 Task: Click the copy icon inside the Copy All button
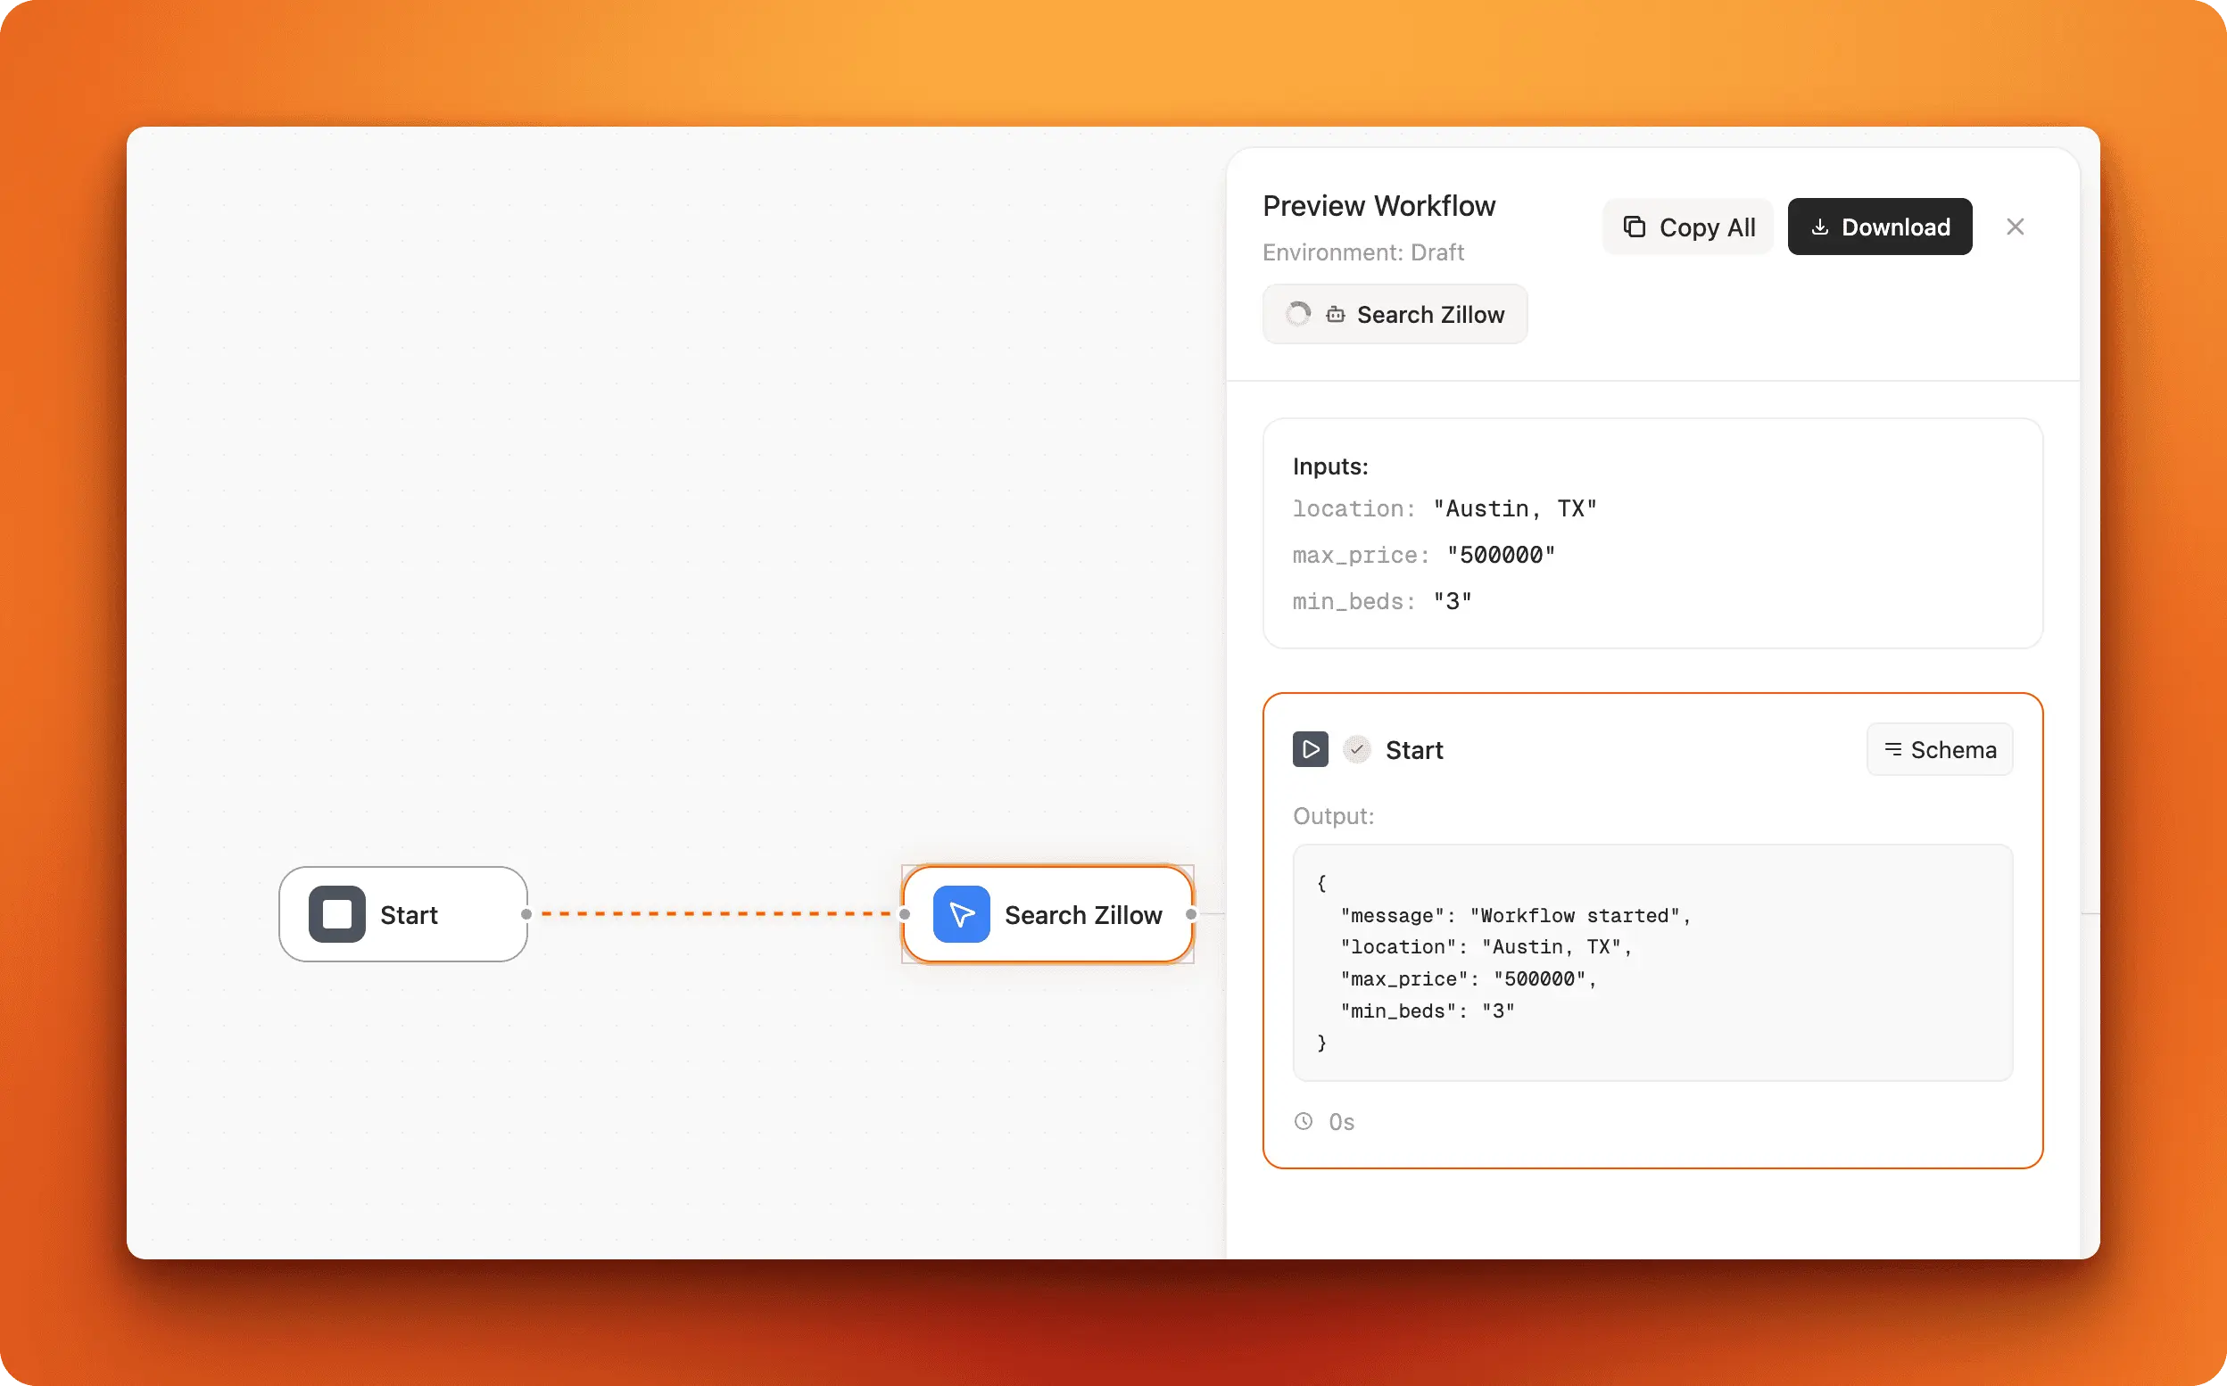[x=1635, y=227]
